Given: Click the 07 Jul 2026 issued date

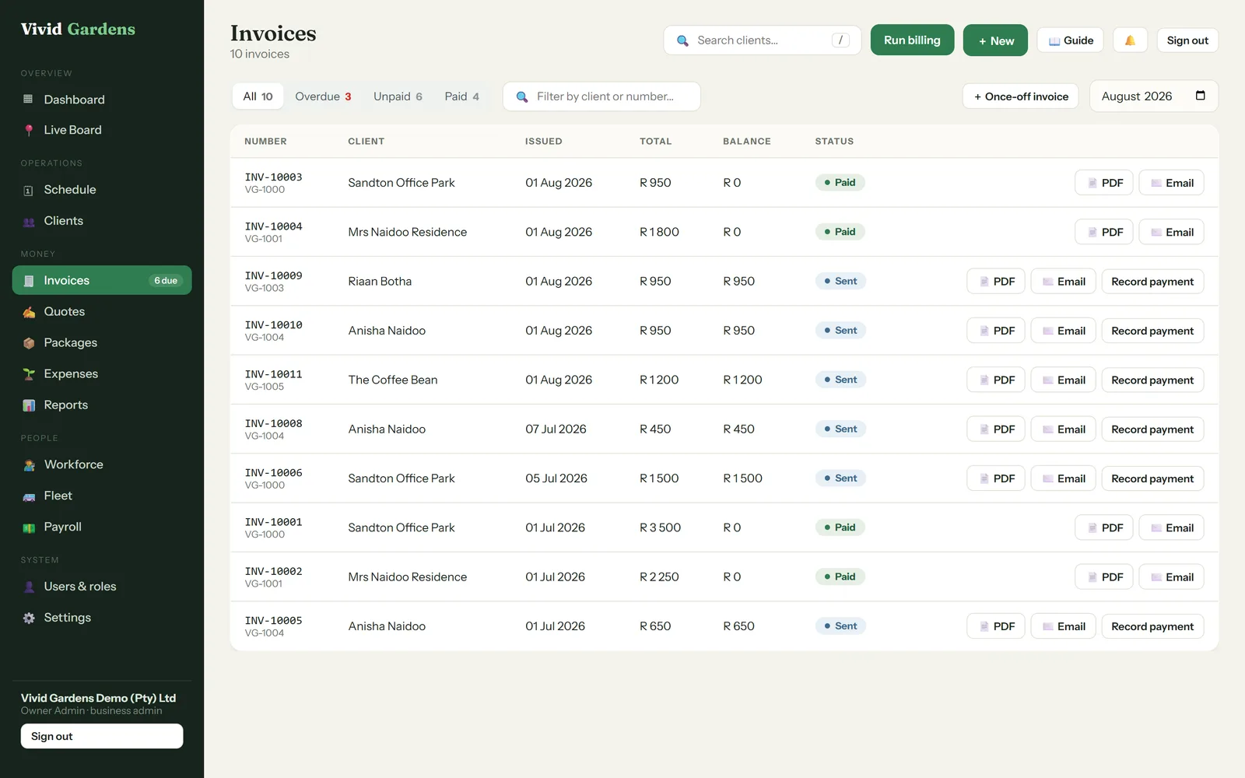Looking at the screenshot, I should (556, 429).
